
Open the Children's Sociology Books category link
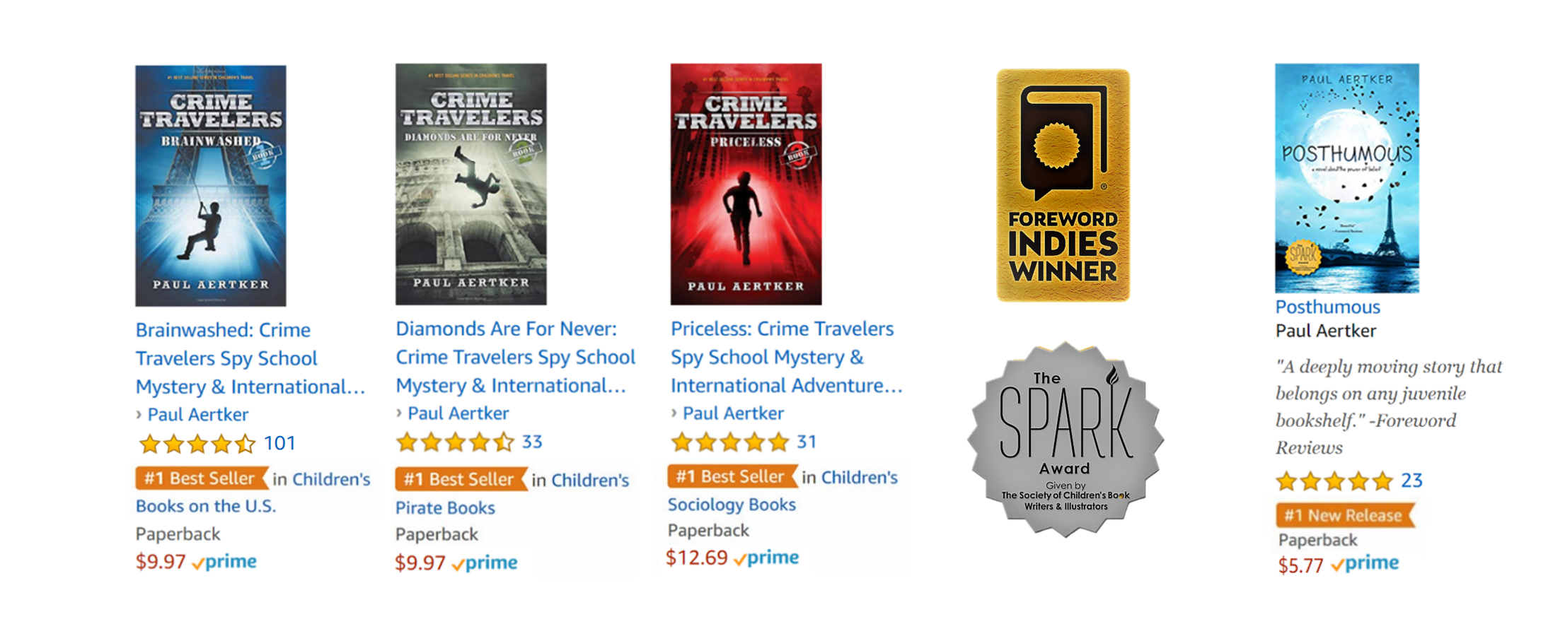coord(732,505)
